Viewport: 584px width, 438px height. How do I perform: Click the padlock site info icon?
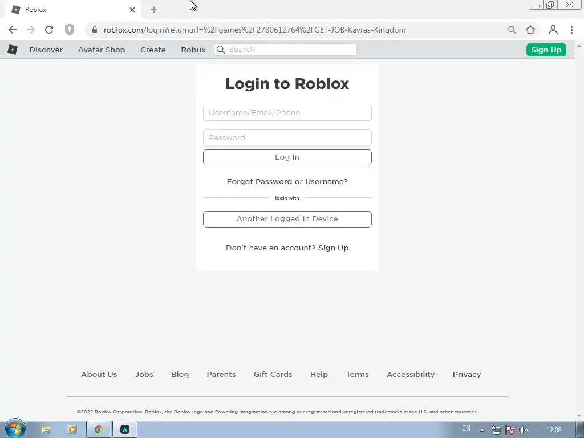click(95, 30)
